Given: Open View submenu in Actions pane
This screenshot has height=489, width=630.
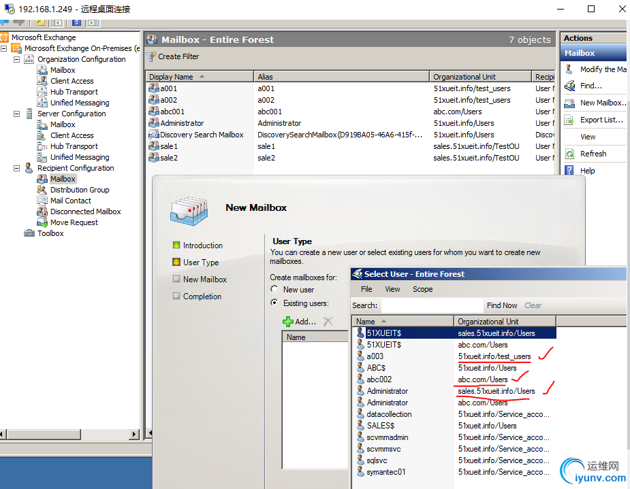Looking at the screenshot, I should [x=588, y=137].
